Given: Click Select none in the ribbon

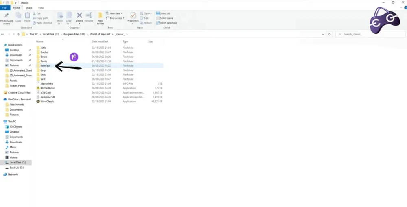Looking at the screenshot, I should [x=164, y=18].
